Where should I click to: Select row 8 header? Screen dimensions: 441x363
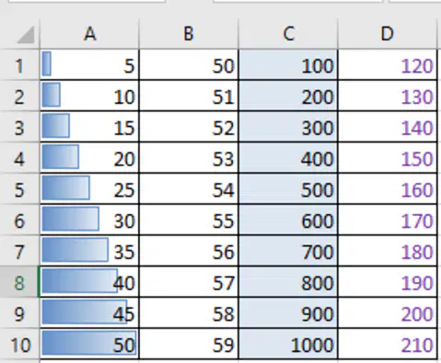point(19,282)
